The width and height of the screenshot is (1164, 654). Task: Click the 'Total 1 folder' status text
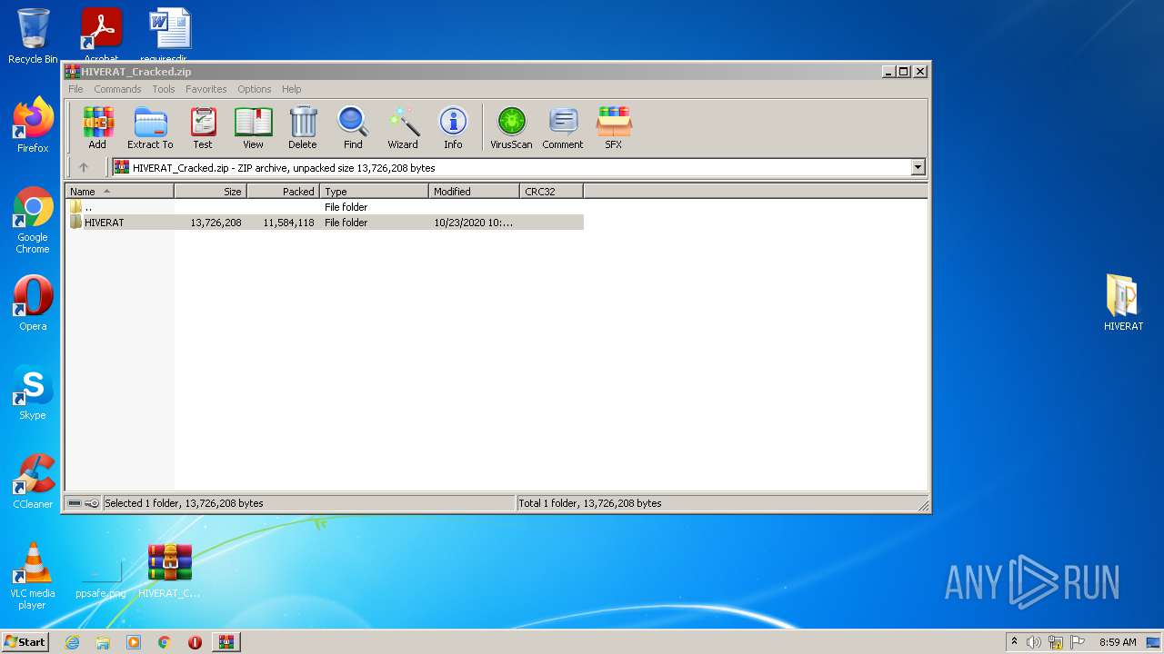click(x=590, y=503)
